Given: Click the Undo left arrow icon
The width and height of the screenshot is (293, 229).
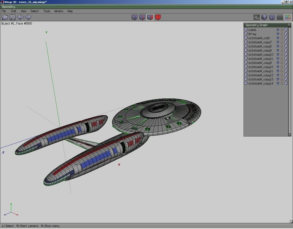Looking at the screenshot, I should pyautogui.click(x=20, y=17).
